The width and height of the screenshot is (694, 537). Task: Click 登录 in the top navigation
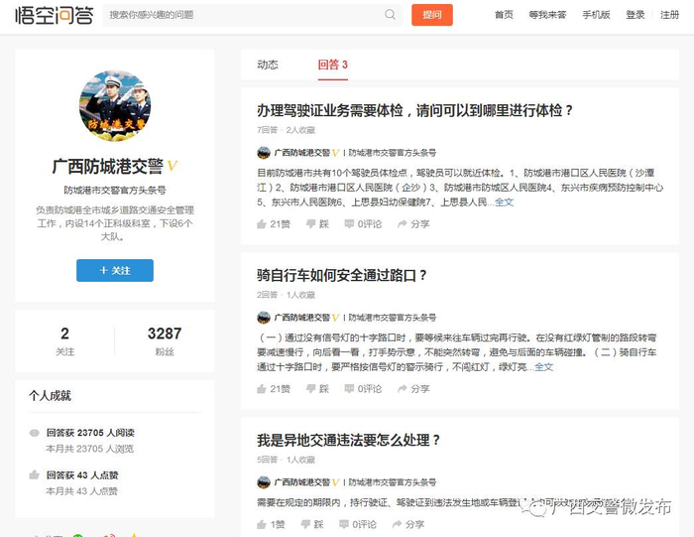(636, 15)
